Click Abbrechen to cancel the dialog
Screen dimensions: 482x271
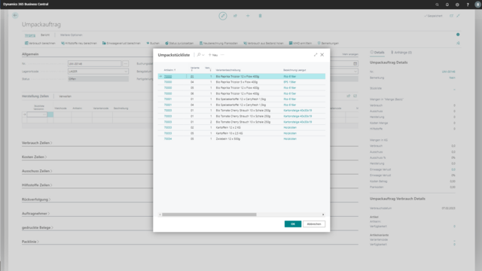[314, 224]
